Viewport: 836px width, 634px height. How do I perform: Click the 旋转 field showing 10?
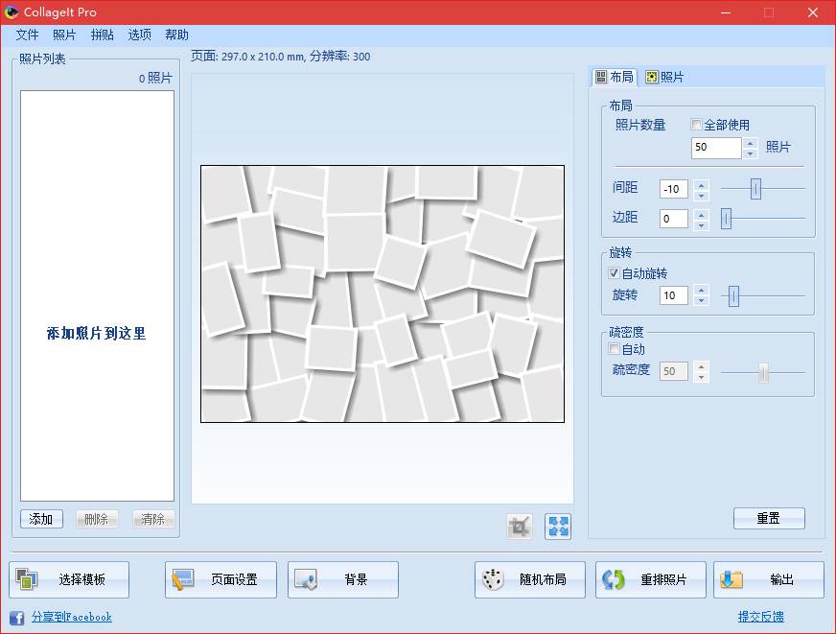click(x=673, y=295)
